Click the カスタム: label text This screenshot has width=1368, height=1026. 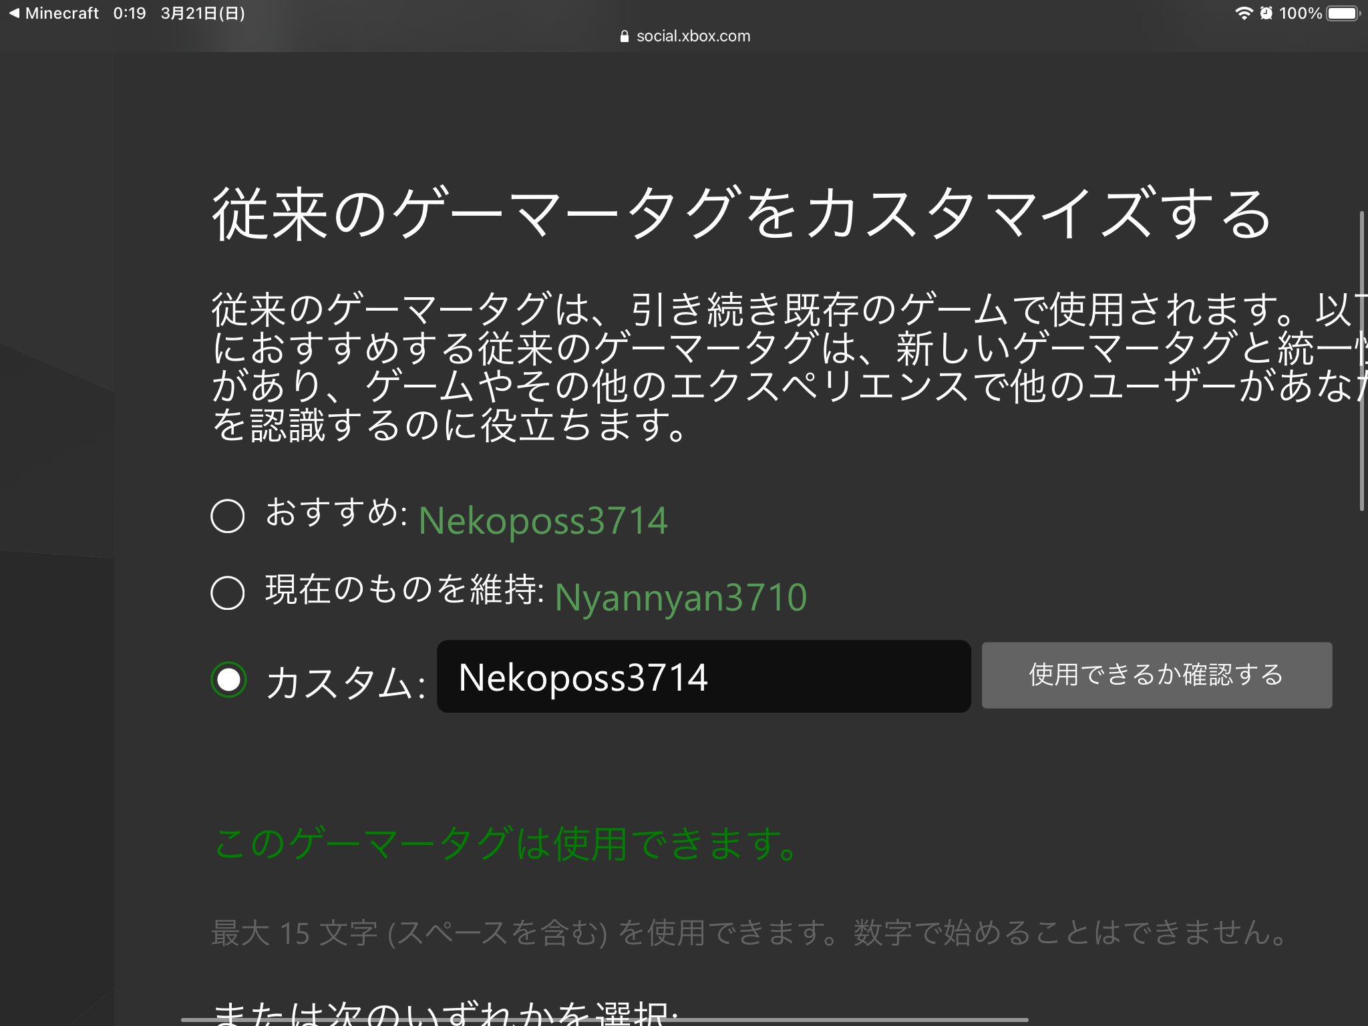345,683
